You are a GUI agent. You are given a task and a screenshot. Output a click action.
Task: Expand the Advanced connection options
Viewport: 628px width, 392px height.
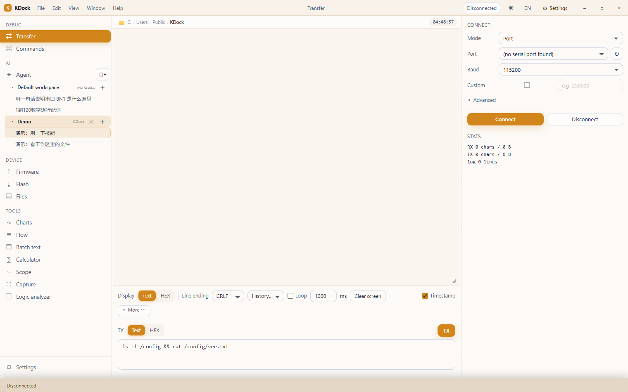coord(482,100)
